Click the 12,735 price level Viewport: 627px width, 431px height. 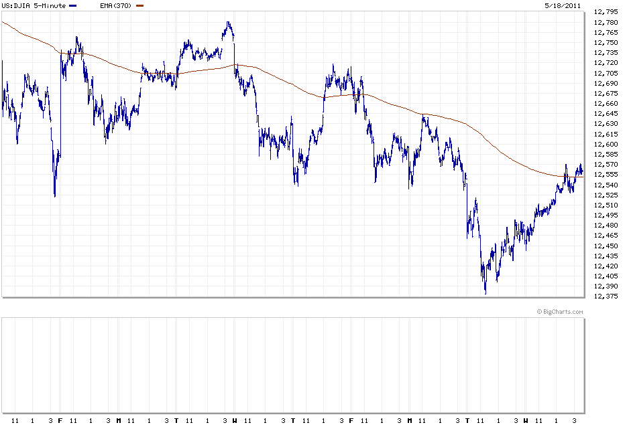[606, 53]
